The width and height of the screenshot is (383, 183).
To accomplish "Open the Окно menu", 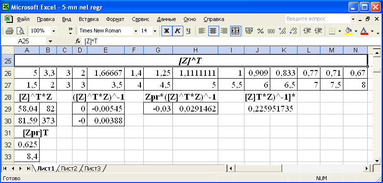I will point(190,19).
